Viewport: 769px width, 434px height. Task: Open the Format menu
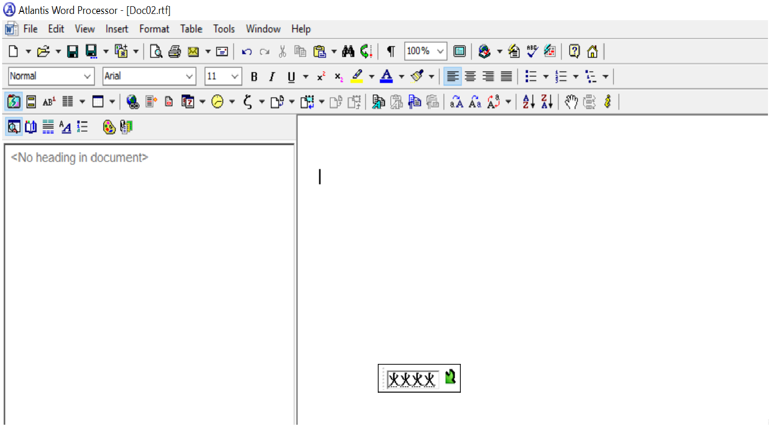[x=154, y=29]
